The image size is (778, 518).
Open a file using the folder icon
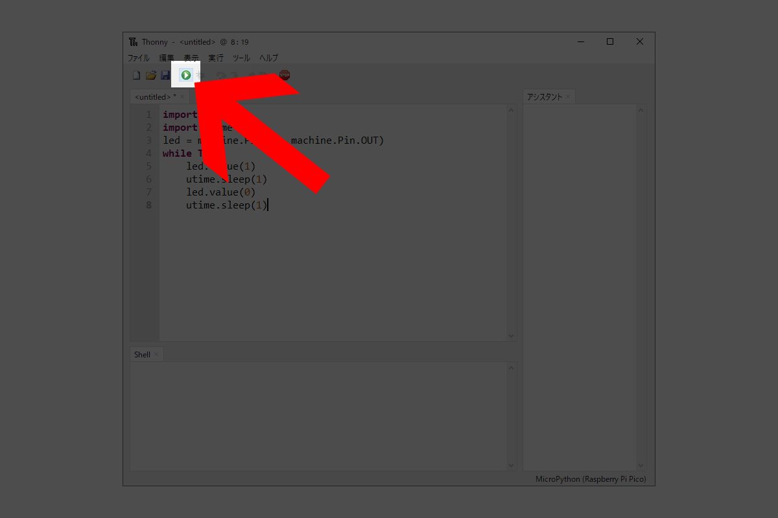tap(150, 76)
